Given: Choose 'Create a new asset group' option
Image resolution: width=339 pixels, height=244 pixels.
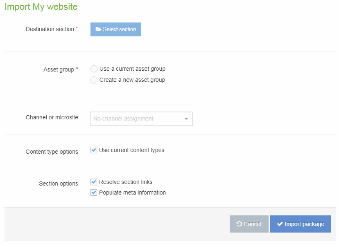Looking at the screenshot, I should tap(94, 80).
